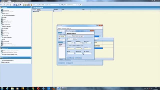Open the RUR currency dropdown
This screenshot has width=160, height=90.
(37, 5)
